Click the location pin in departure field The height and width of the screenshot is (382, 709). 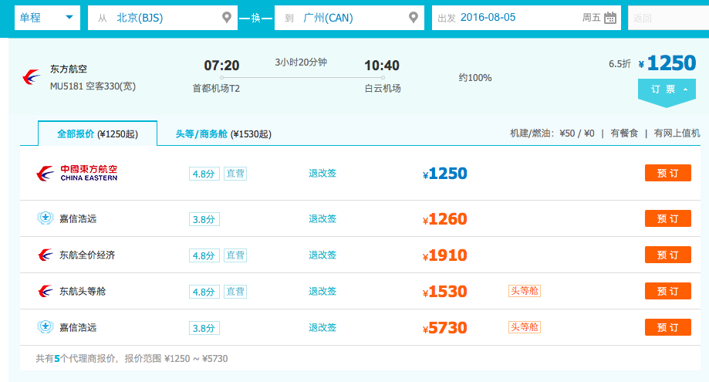click(227, 18)
